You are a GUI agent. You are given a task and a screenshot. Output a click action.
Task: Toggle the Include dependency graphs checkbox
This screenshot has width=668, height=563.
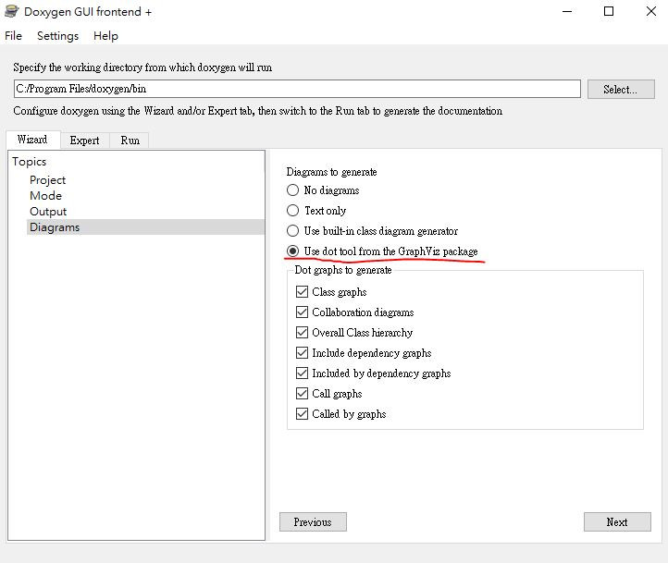[x=302, y=353]
